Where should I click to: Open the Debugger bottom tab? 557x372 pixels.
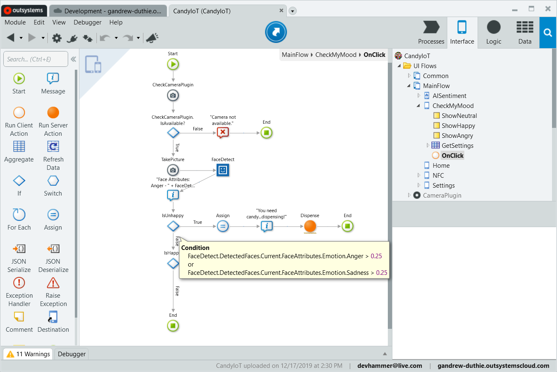[71, 354]
